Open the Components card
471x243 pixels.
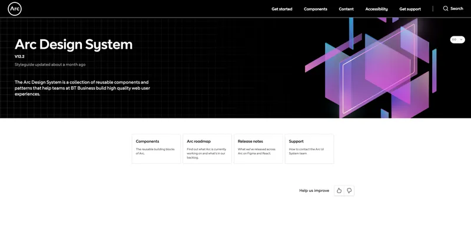(x=156, y=148)
